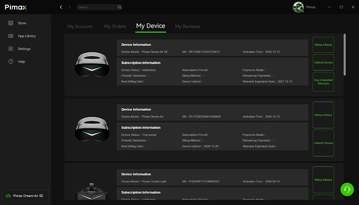Unbind the Pimax Dream Air SE device
The image size is (359, 205).
tap(323, 62)
